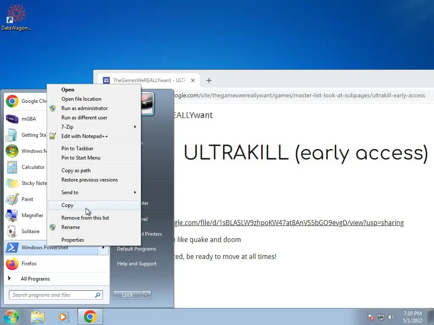Click the Start orb button
Viewport: 434px width, 325px height.
pos(11,317)
